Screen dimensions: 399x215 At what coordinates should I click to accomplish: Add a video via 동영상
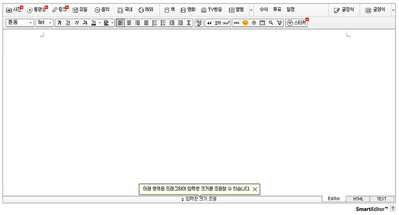coord(37,10)
